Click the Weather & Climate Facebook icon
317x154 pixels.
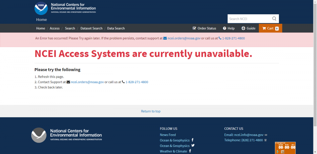pos(190,151)
